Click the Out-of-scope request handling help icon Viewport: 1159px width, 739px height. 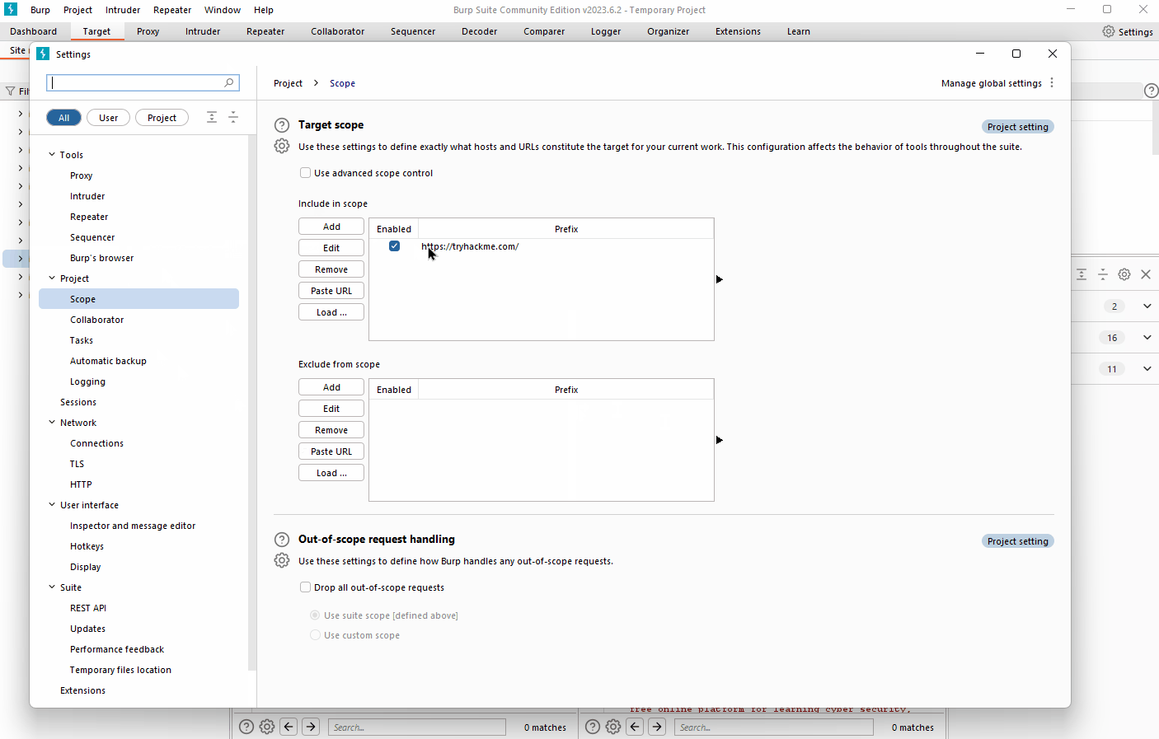(x=282, y=540)
